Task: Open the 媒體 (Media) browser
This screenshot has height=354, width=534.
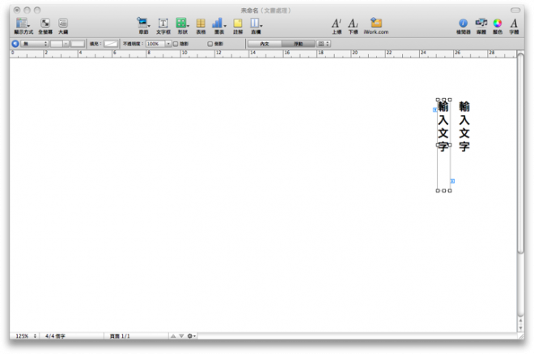Action: point(481,23)
